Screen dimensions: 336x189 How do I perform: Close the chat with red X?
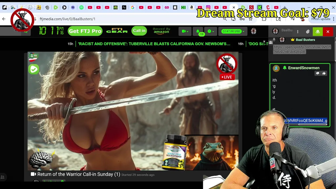pyautogui.click(x=328, y=31)
